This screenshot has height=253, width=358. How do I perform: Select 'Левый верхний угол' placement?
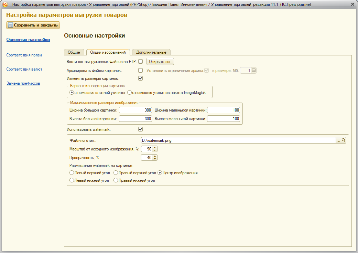72,173
